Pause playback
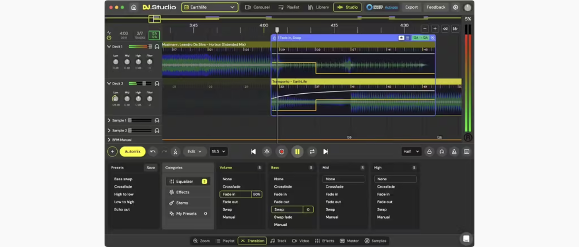The width and height of the screenshot is (579, 247). point(297,151)
